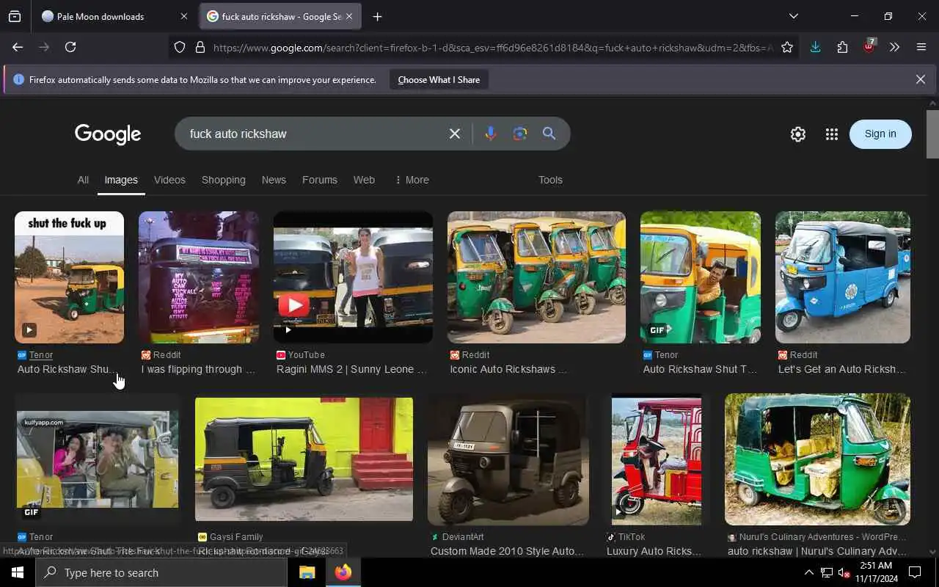Go back to the previous page
939x587 pixels.
(x=18, y=47)
